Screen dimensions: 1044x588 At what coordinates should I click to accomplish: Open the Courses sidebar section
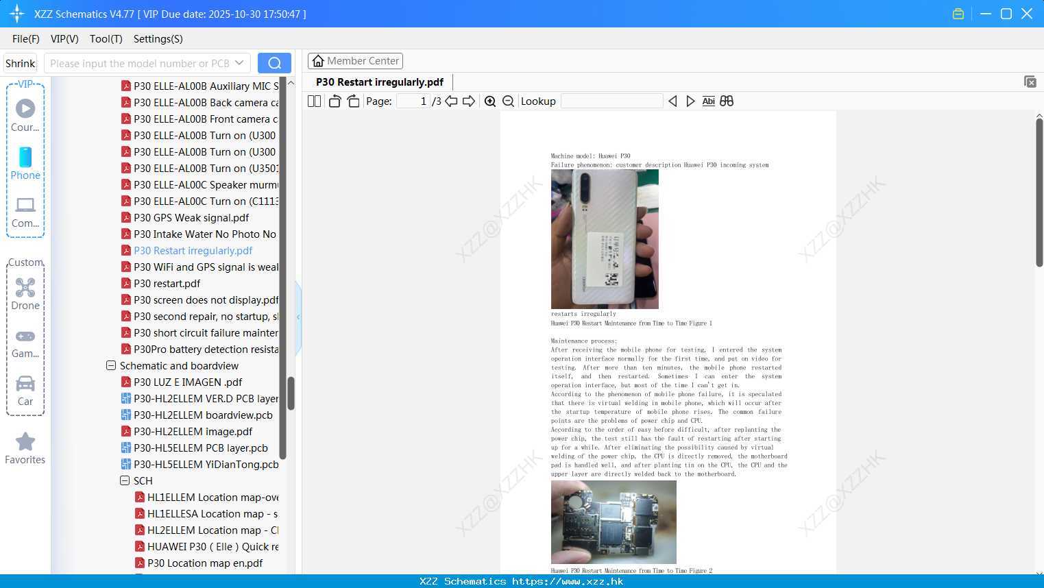click(25, 116)
